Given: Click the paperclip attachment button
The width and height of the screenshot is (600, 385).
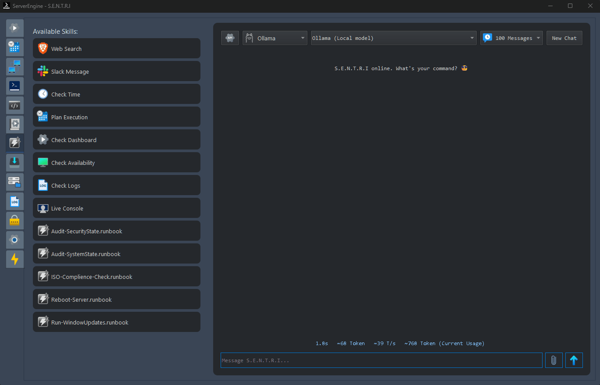Looking at the screenshot, I should tap(554, 360).
